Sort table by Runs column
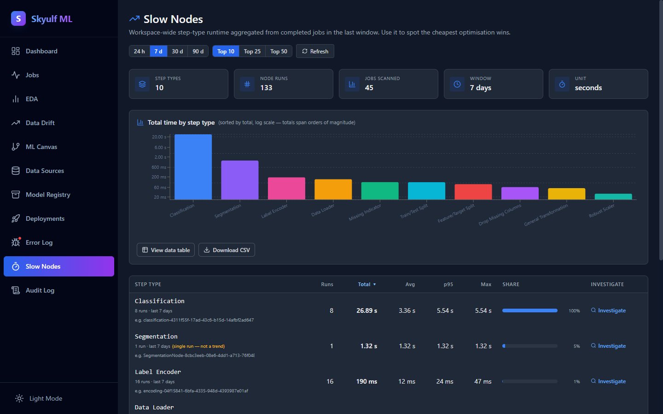This screenshot has height=414, width=663. 327,284
